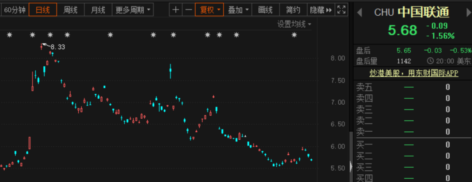
Task: Click the 买二 order book row
Action: click(x=413, y=156)
